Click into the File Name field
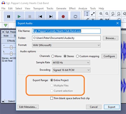Image resolution: width=126 pixels, height=114 pixels. click(66, 31)
